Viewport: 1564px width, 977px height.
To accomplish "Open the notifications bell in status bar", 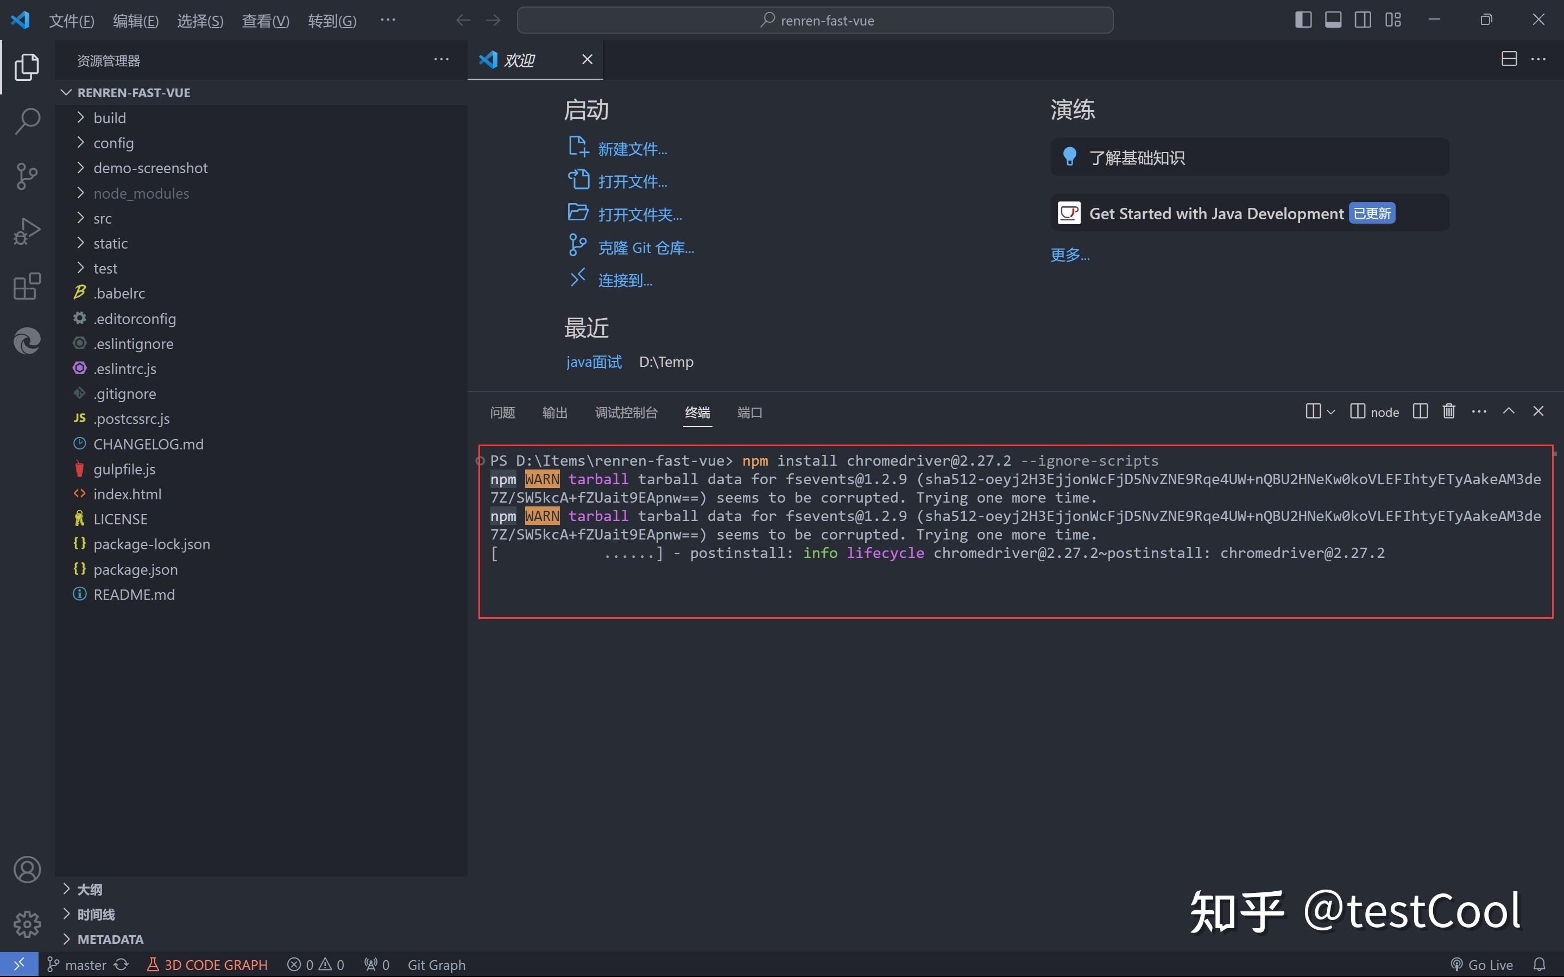I will pos(1541,963).
